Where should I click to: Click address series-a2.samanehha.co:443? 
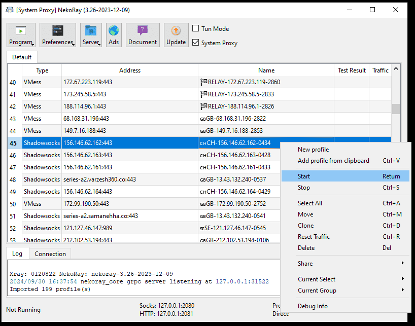(x=101, y=216)
